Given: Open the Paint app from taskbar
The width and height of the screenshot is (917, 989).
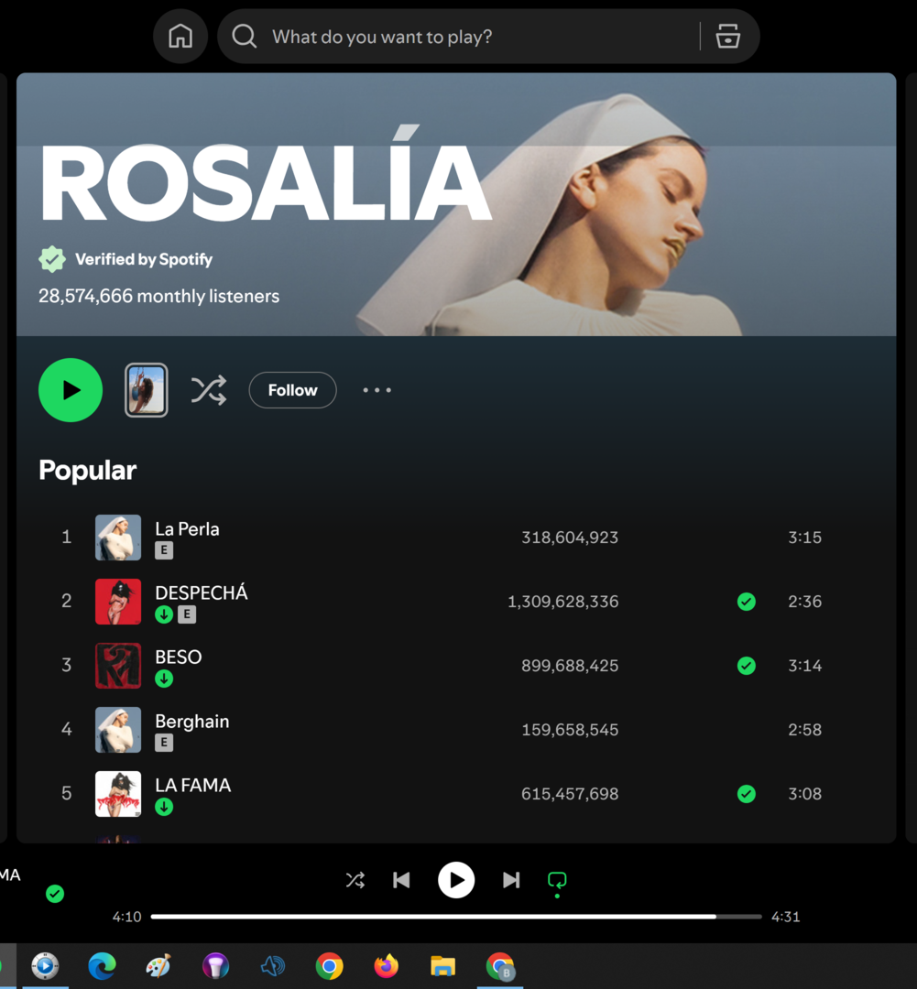Looking at the screenshot, I should (x=158, y=966).
